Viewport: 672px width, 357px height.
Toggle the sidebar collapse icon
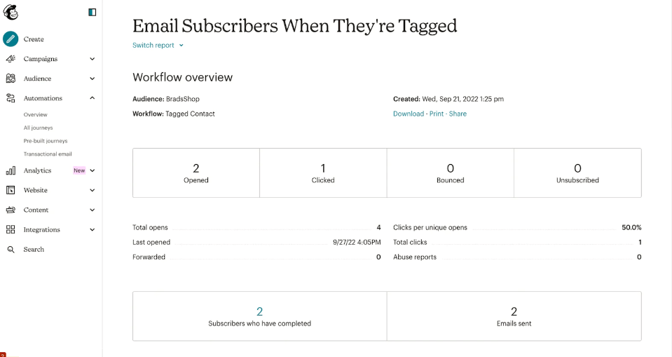(x=92, y=12)
